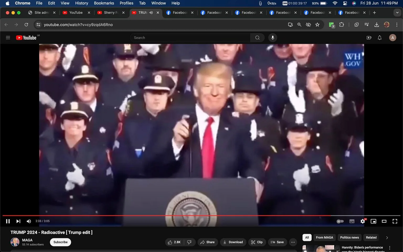Focus the YouTube Search field
403x252 pixels.
(x=190, y=38)
